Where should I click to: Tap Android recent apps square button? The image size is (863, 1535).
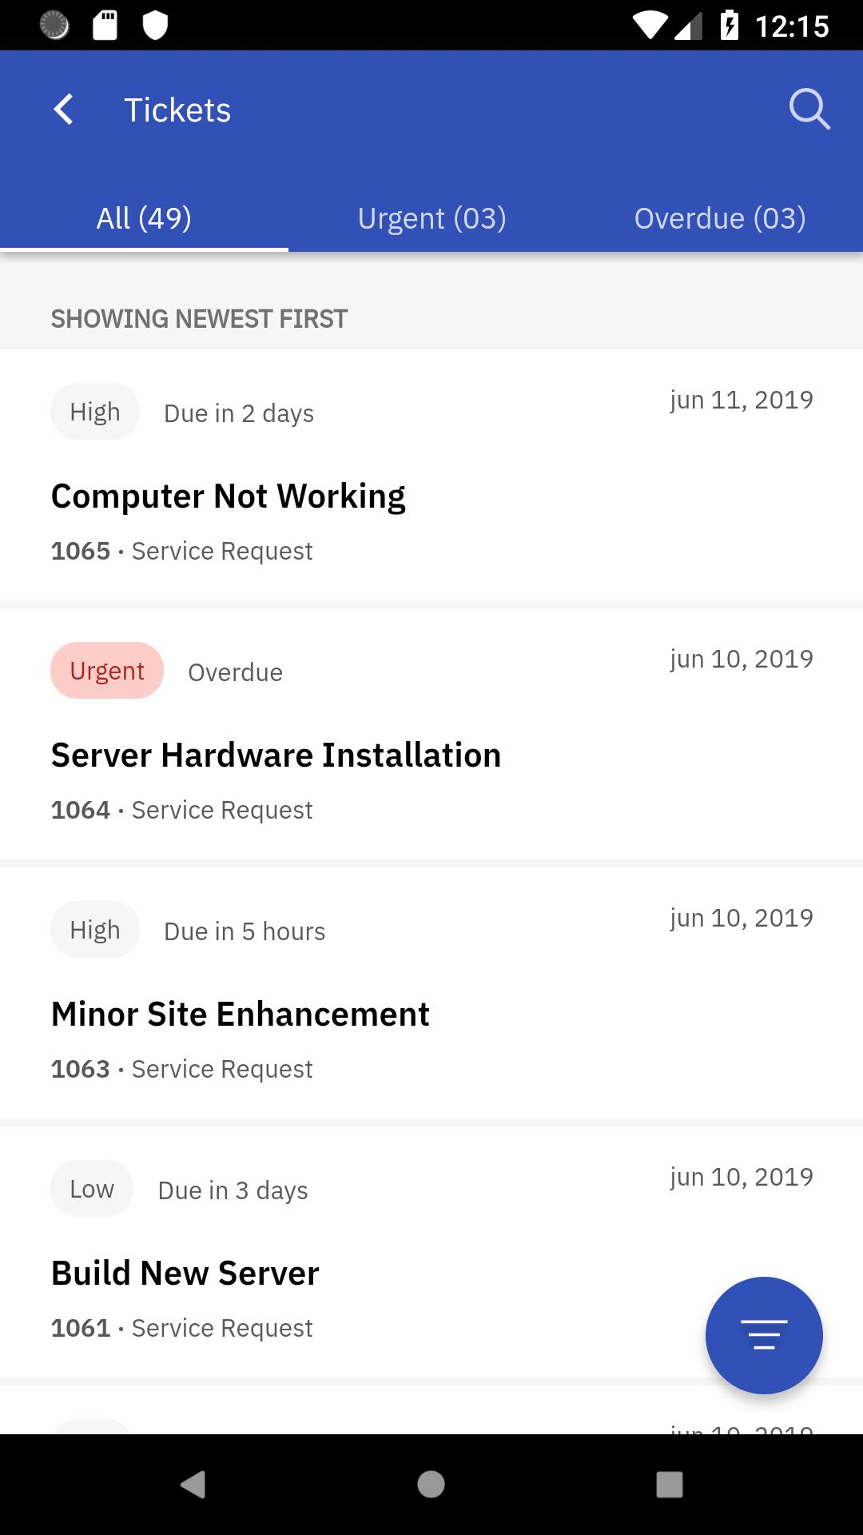[670, 1484]
